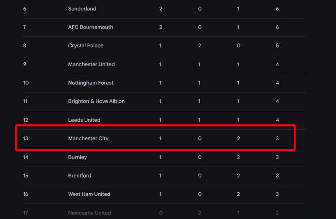Click rank number 13 in the table
The height and width of the screenshot is (219, 336).
[26, 138]
